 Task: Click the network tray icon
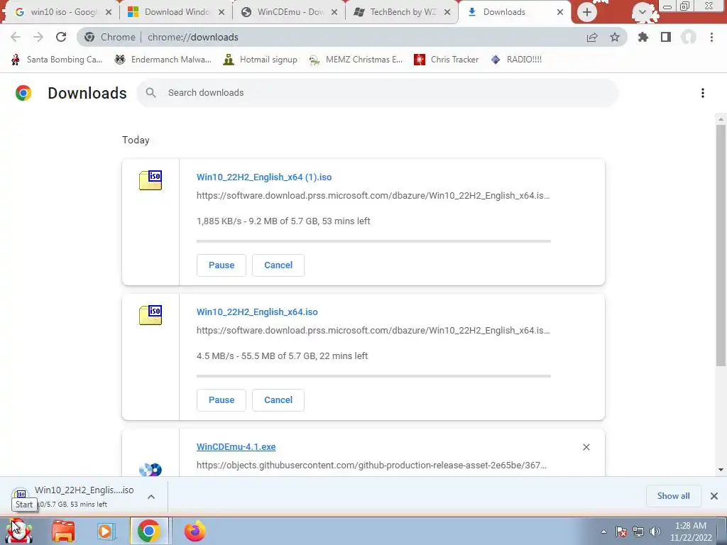638,532
